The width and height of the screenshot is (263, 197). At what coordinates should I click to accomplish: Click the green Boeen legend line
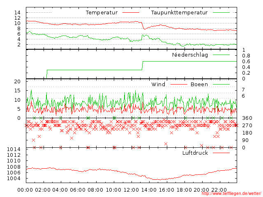(x=221, y=84)
